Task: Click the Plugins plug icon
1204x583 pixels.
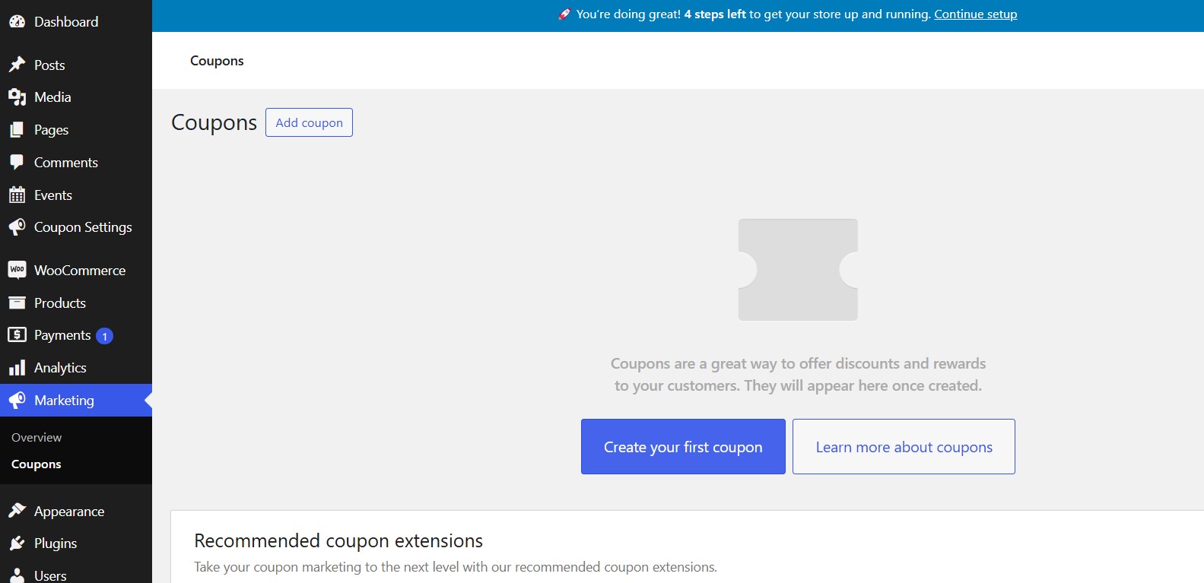Action: coord(17,543)
